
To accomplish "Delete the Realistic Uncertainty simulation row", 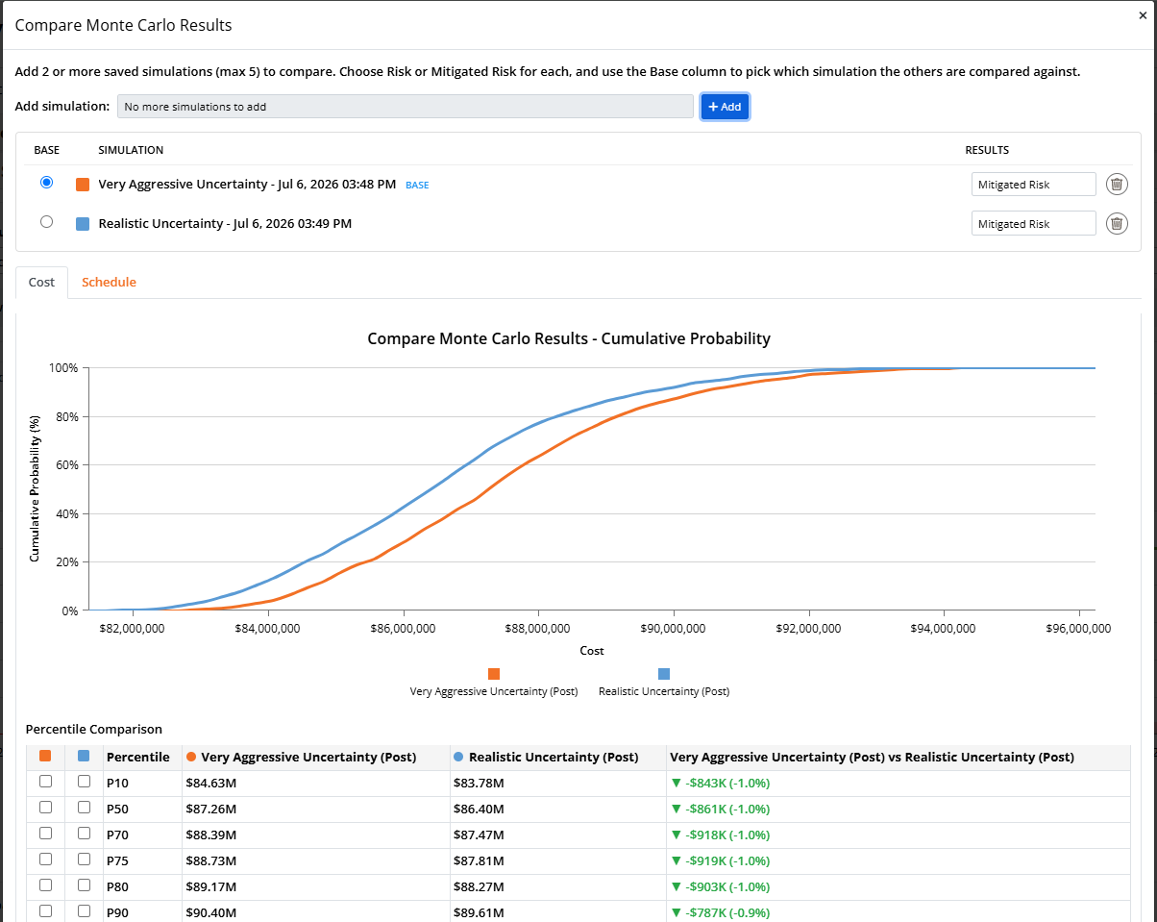I will (1116, 223).
